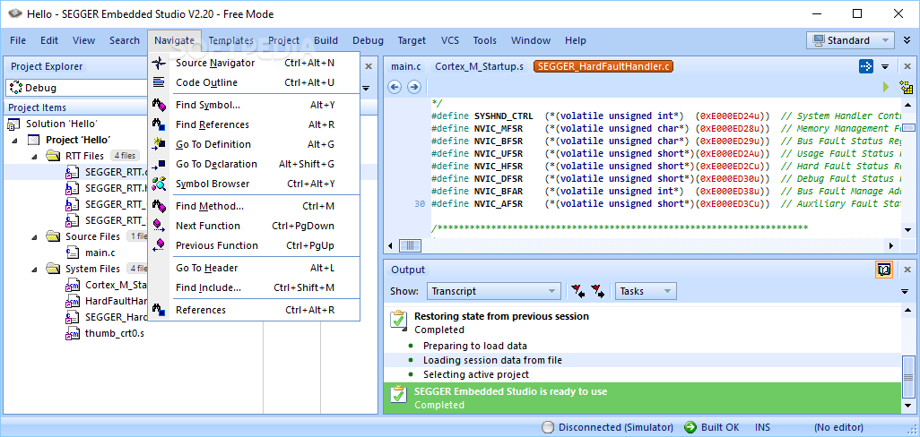Screen dimensions: 920x437
Task: Open the Show Transcript dropdown
Action: point(493,291)
